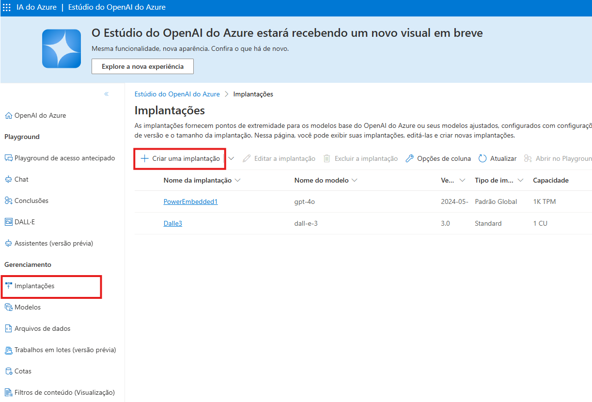Open the app launcher waffle icon
The image size is (592, 402).
(x=7, y=7)
